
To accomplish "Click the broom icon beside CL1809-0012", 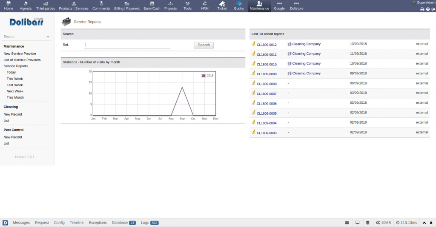I will [x=253, y=43].
